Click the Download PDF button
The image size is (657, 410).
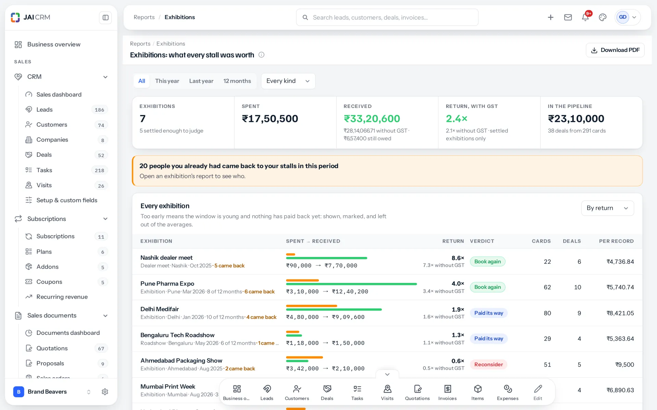[615, 50]
